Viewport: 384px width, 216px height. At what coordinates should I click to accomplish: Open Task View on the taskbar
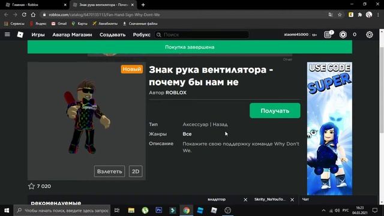117,211
